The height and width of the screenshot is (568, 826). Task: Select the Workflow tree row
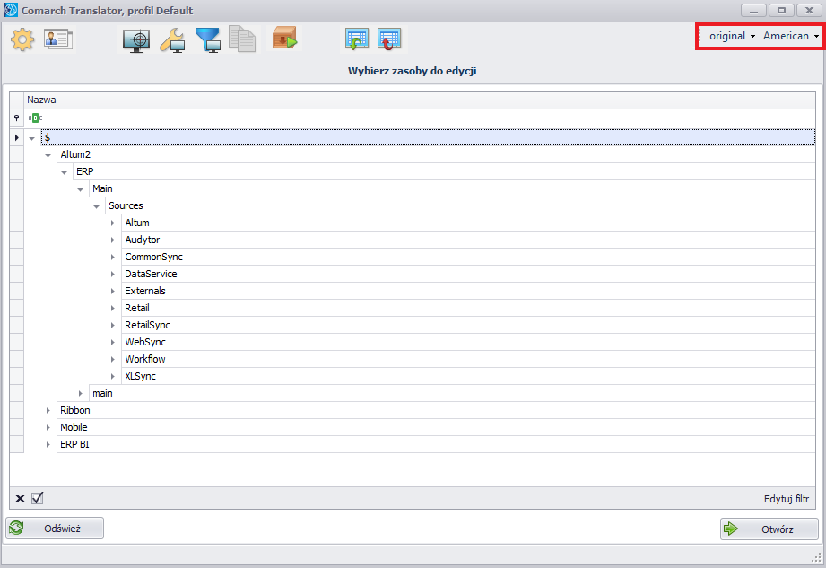pyautogui.click(x=468, y=359)
